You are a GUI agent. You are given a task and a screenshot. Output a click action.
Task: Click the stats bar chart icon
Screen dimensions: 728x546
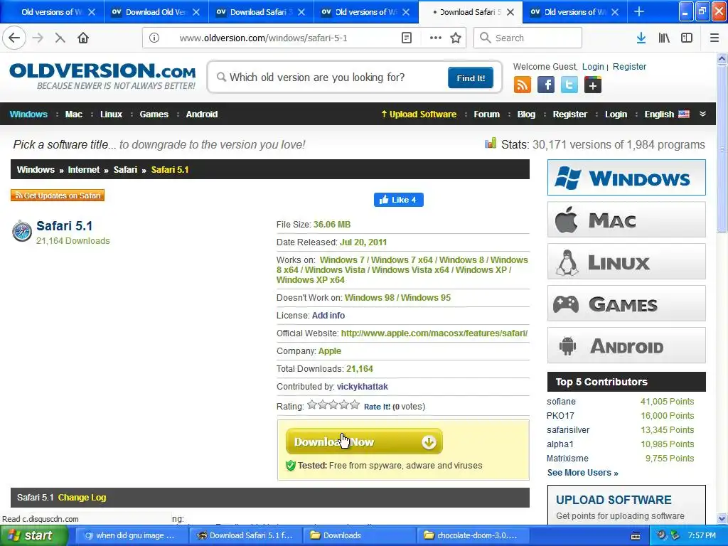(491, 144)
